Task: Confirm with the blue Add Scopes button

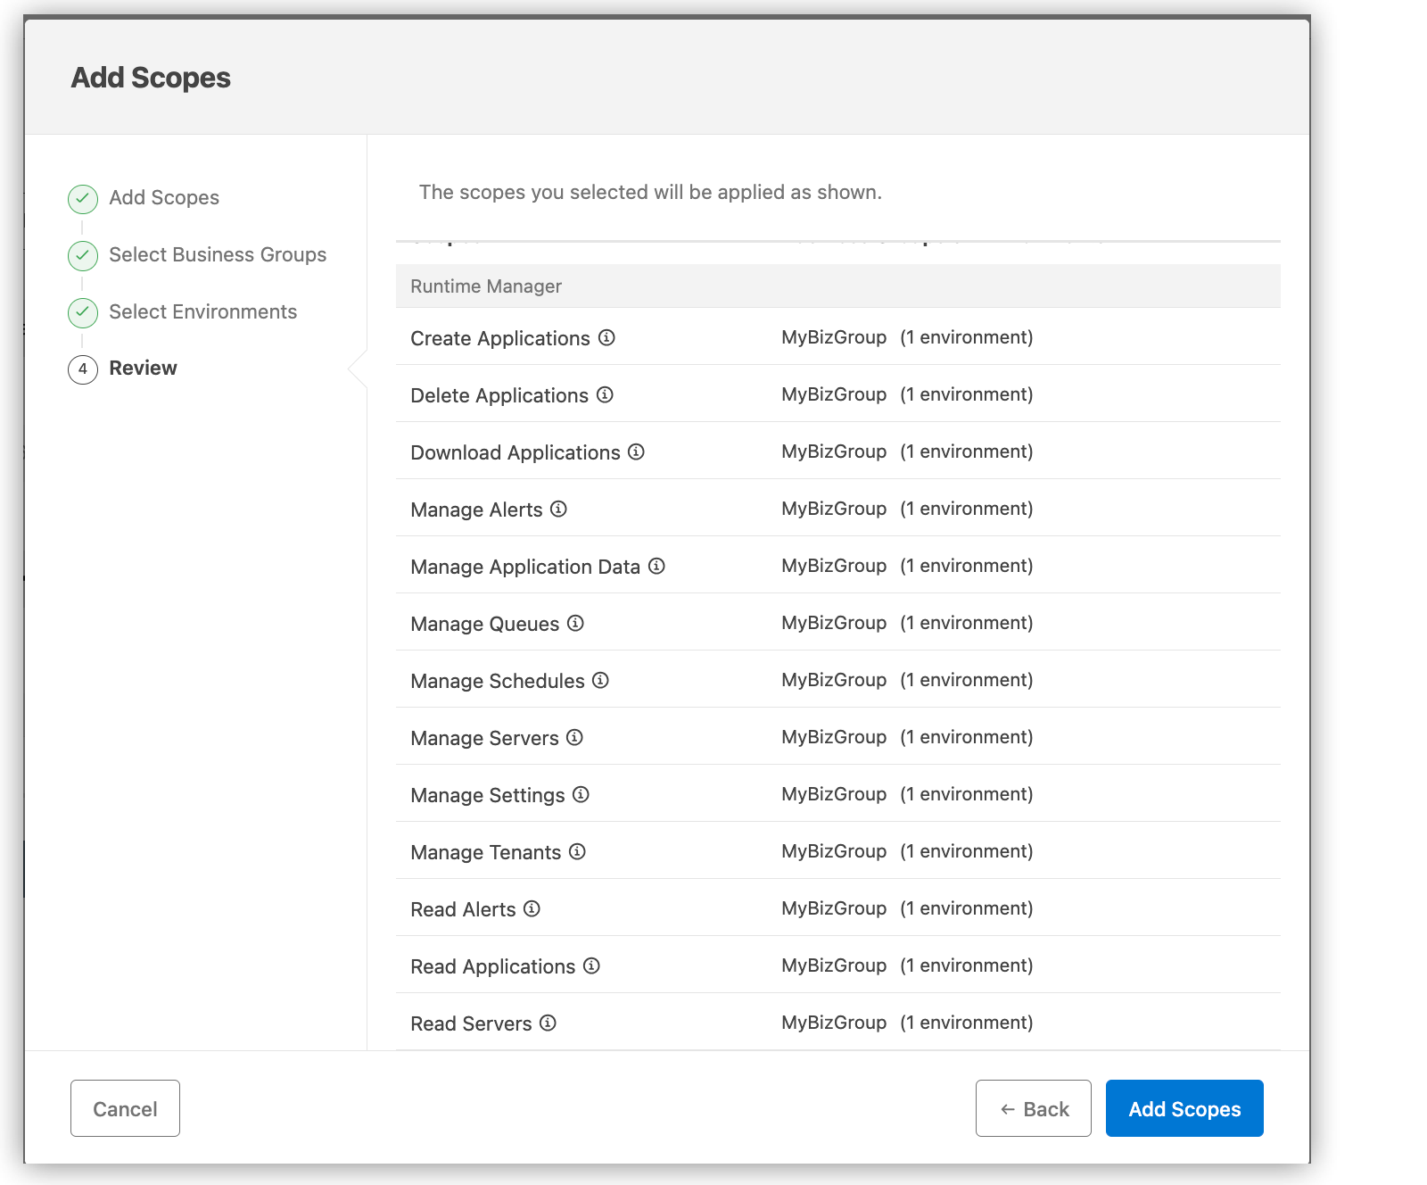Action: (1184, 1108)
